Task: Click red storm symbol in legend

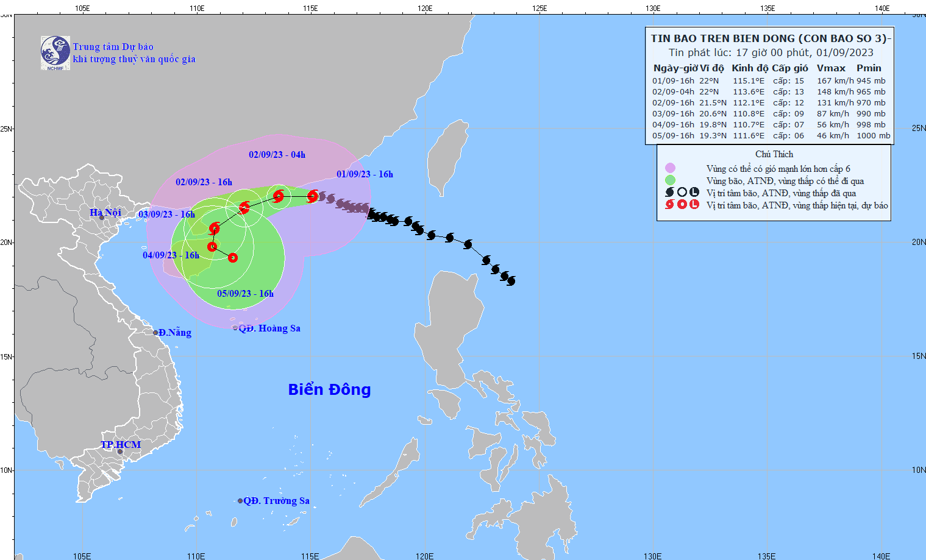Action: pyautogui.click(x=669, y=205)
